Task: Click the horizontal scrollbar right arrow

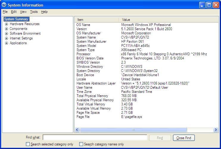Action: pyautogui.click(x=216, y=130)
